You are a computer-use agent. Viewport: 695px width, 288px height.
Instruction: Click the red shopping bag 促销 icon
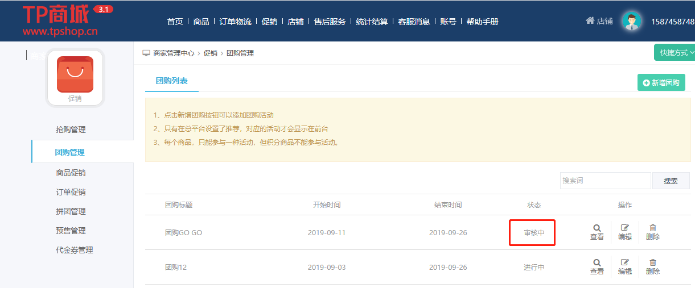(75, 74)
